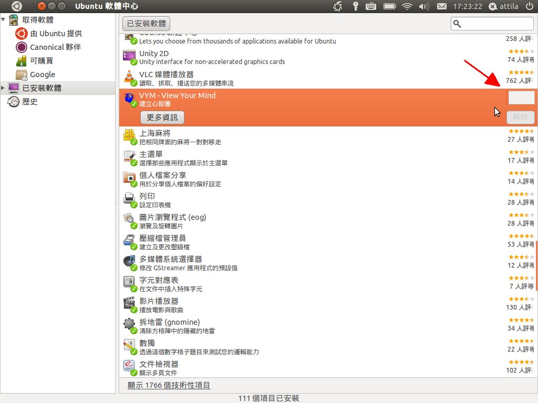Viewport: 538px width, 403px height.
Task: Click the power session menu icon
Action: click(530, 6)
